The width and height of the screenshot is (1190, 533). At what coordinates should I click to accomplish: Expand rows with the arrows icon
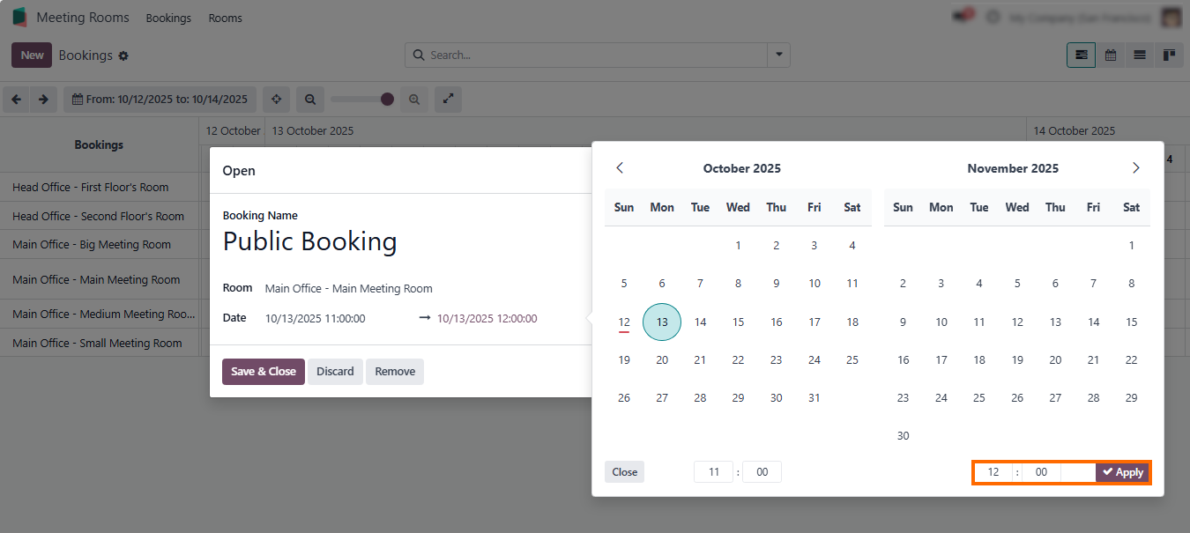[x=448, y=100]
